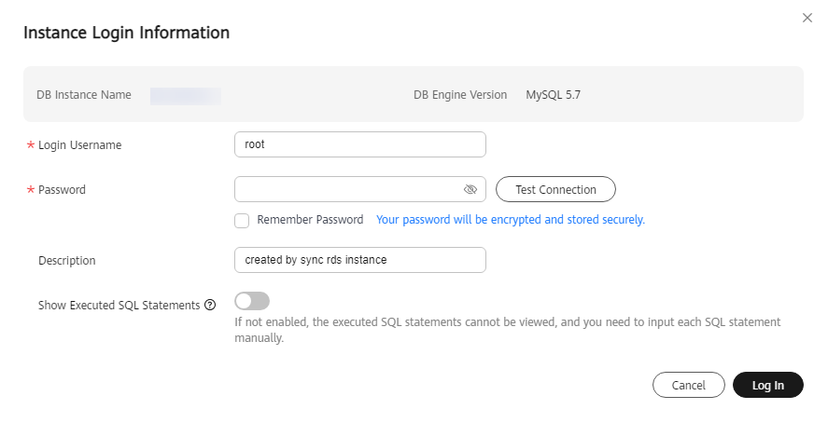The height and width of the screenshot is (423, 828).
Task: Click the Test Connection button
Action: [x=555, y=190]
